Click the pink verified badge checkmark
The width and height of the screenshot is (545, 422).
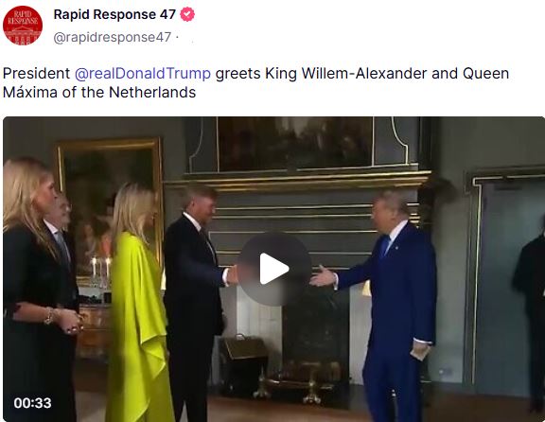[187, 14]
